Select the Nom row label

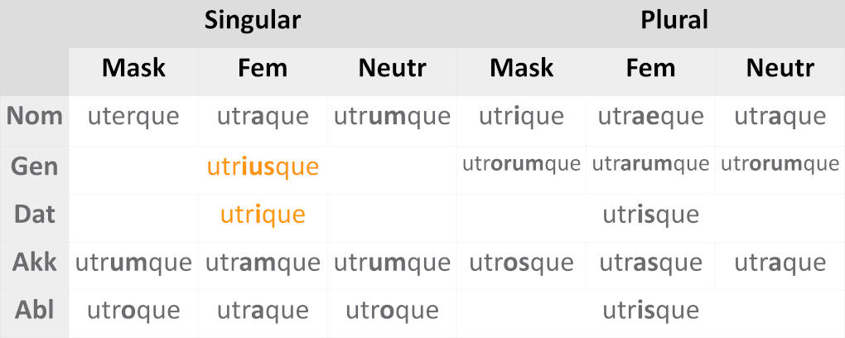(x=35, y=116)
